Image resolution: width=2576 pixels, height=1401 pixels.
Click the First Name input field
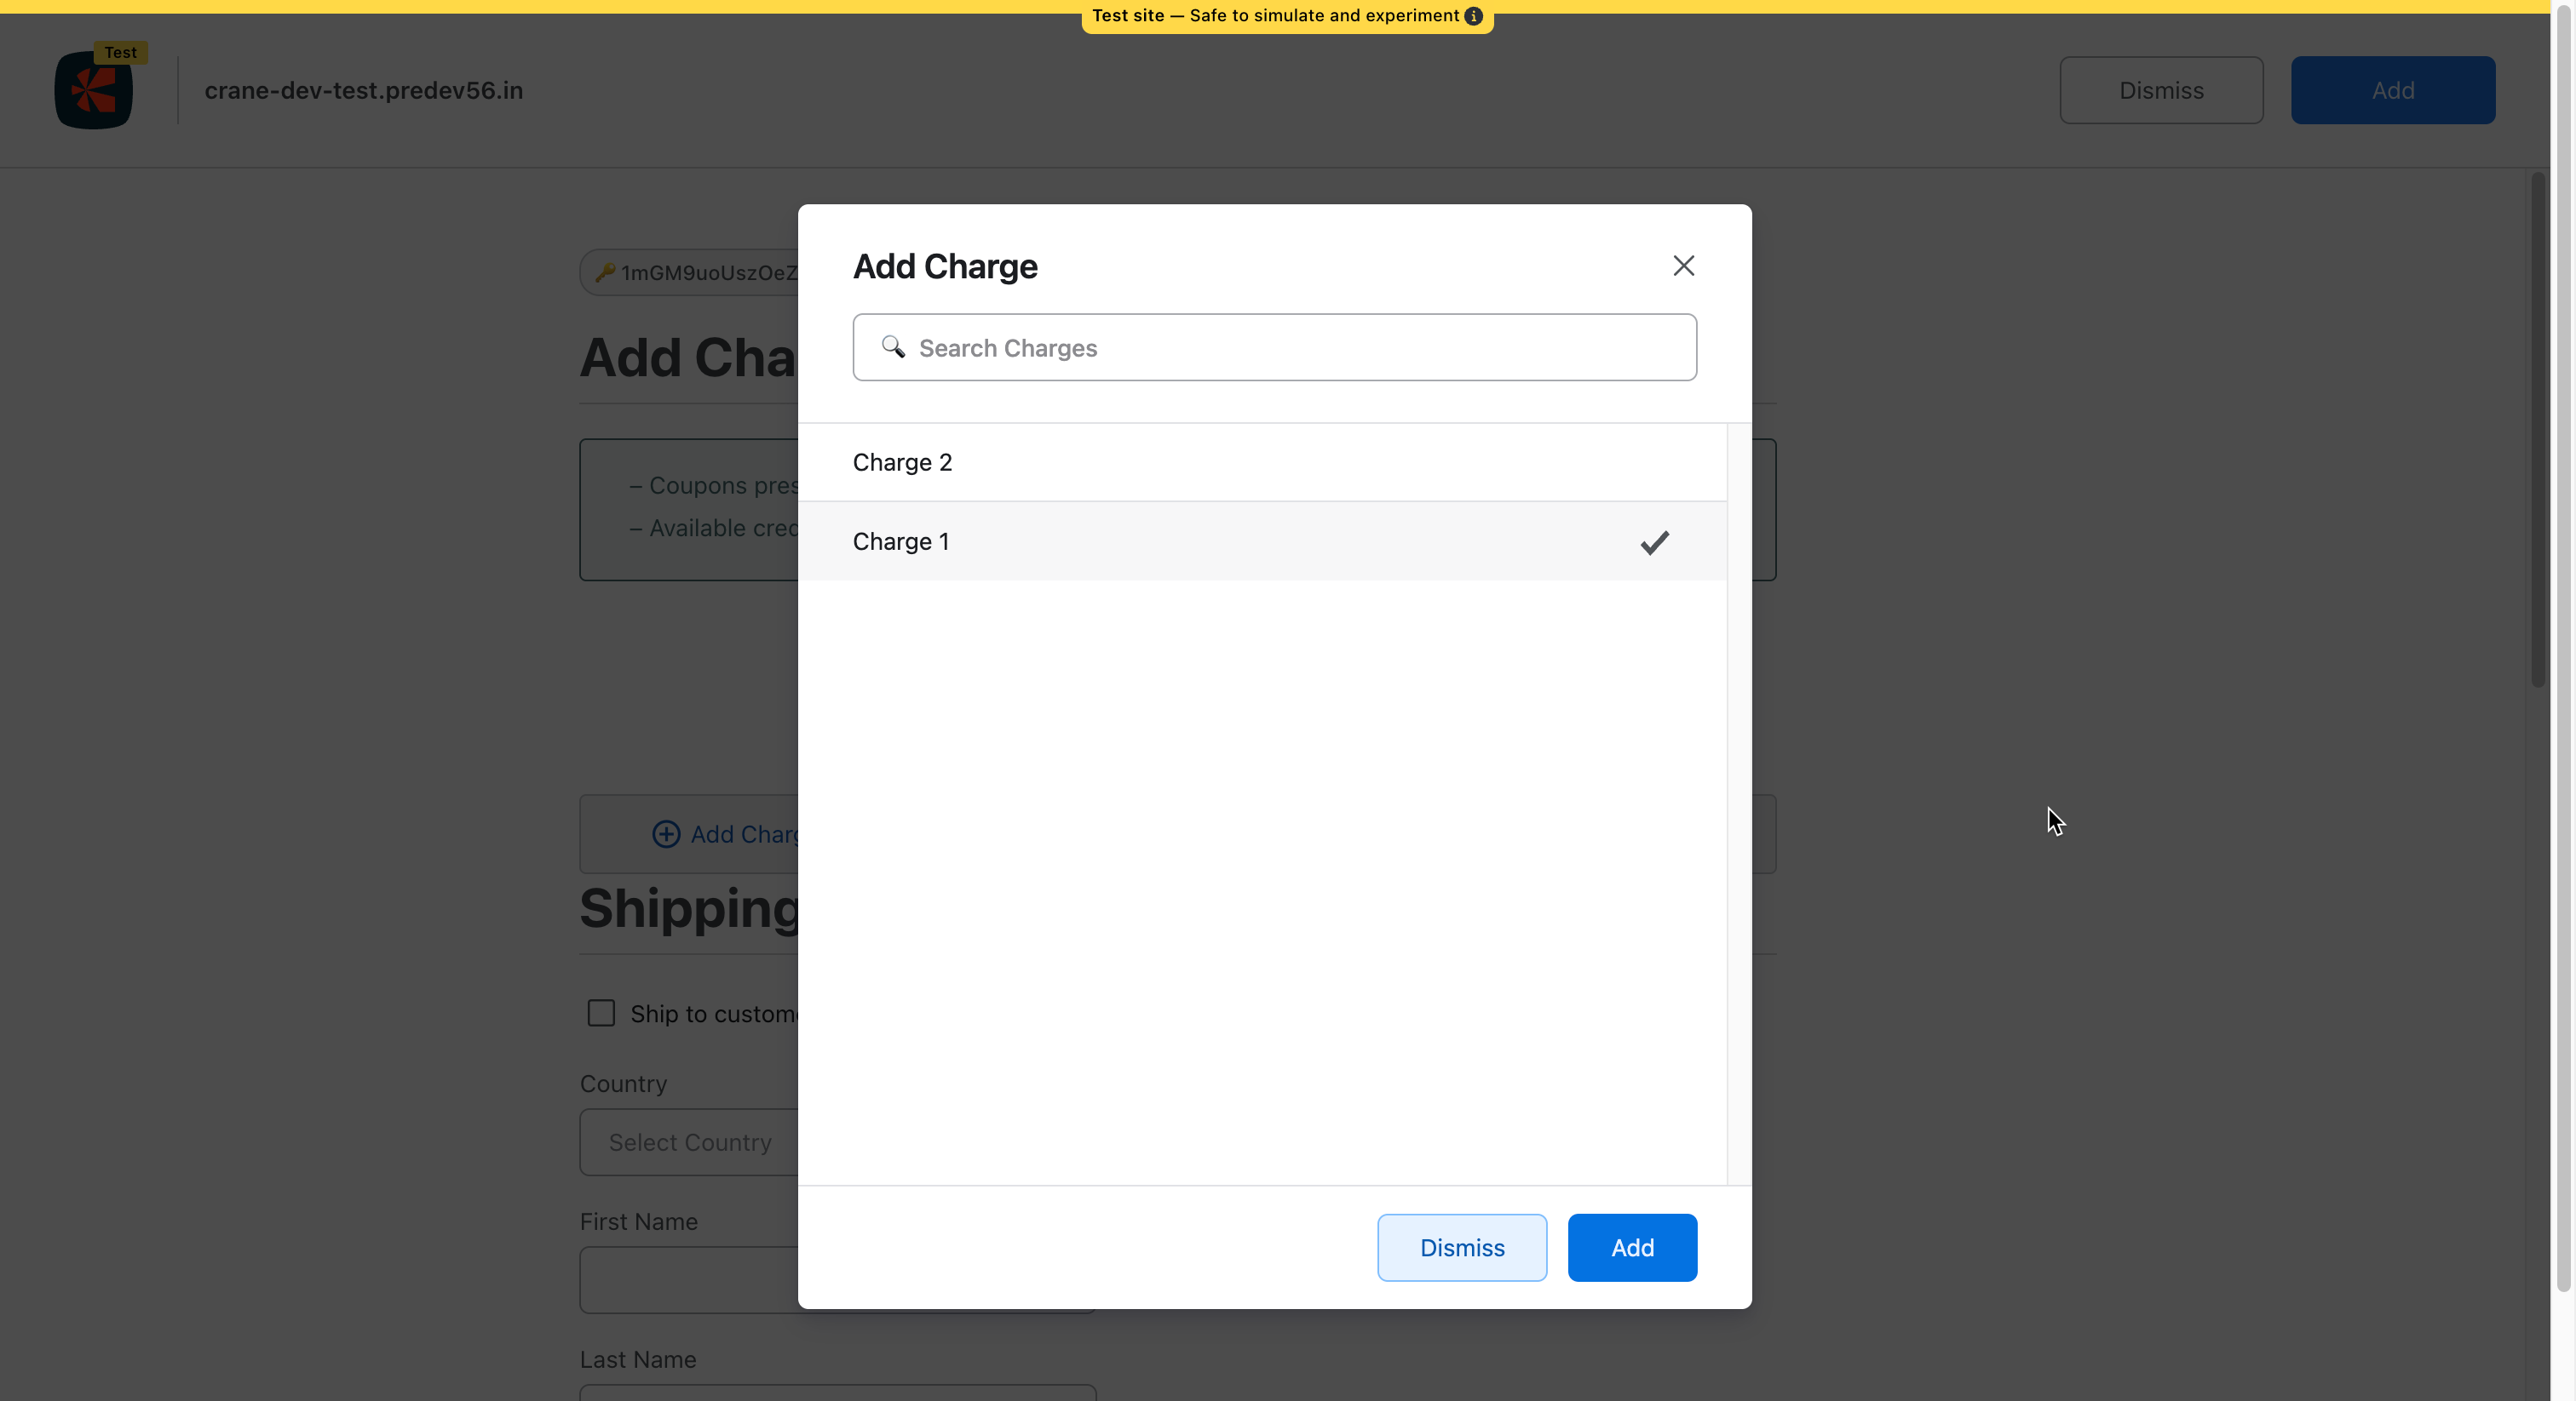(x=690, y=1280)
